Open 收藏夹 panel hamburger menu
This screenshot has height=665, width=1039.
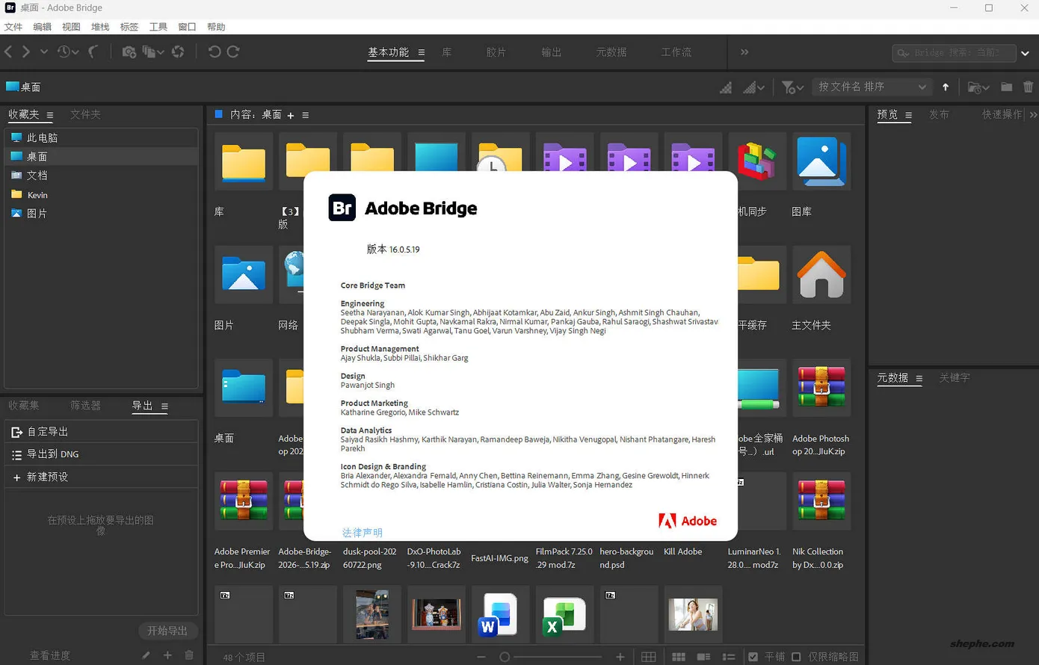[x=50, y=115]
